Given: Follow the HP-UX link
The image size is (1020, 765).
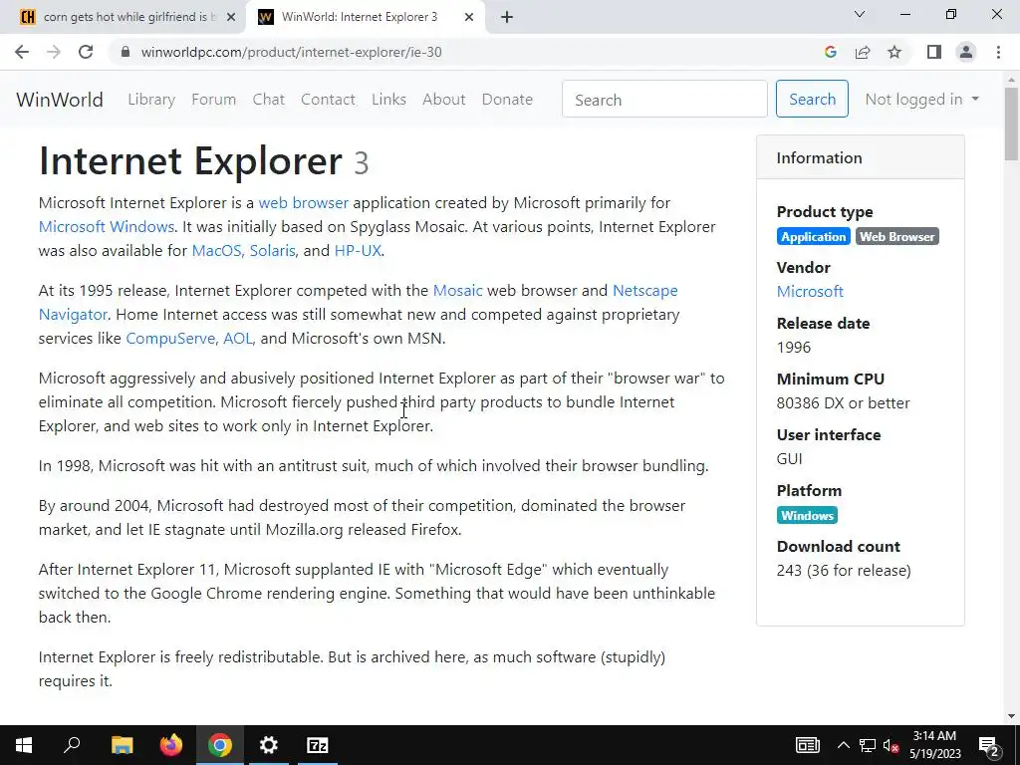Looking at the screenshot, I should pyautogui.click(x=358, y=251).
